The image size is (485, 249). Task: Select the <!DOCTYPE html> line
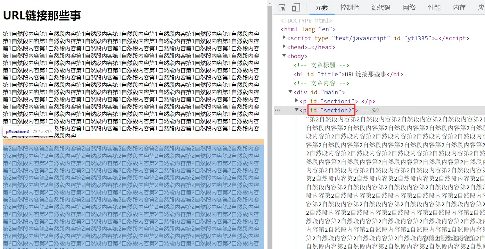(x=306, y=20)
